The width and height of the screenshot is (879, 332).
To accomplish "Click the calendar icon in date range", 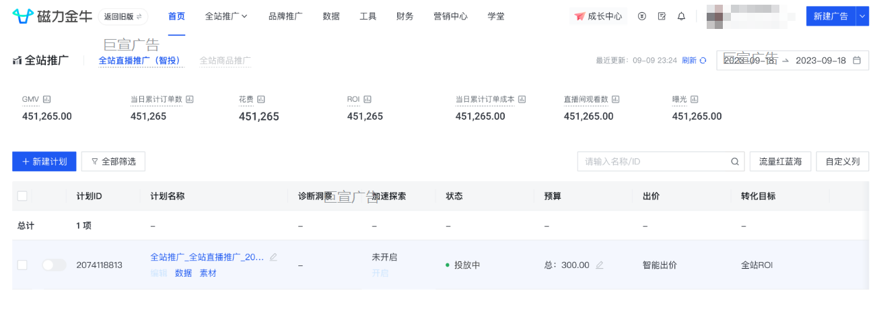I will coord(857,61).
